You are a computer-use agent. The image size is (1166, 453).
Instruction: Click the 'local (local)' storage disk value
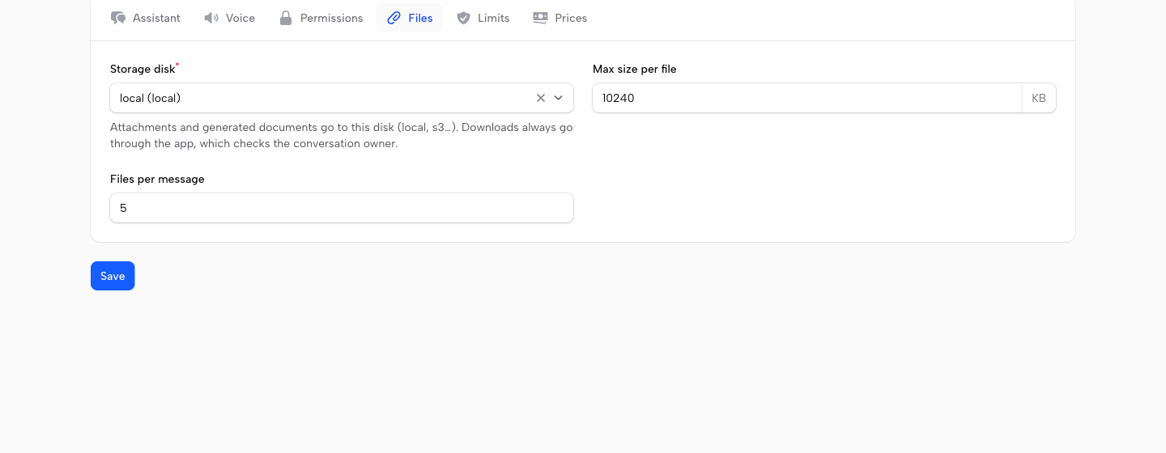pyautogui.click(x=151, y=98)
